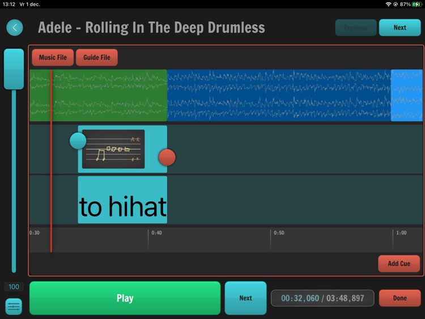Screen dimensions: 425x319
Task: Click the Music File button
Action: coord(53,57)
